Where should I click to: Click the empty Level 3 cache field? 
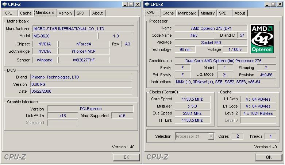(x=258, y=120)
